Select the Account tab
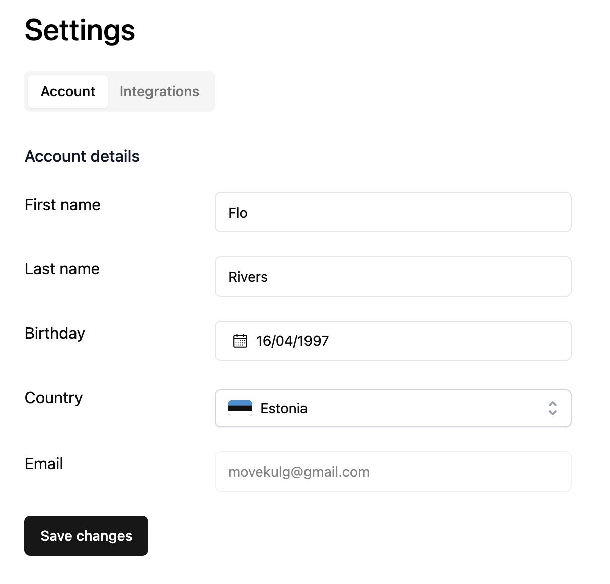This screenshot has height=584, width=610. [68, 91]
